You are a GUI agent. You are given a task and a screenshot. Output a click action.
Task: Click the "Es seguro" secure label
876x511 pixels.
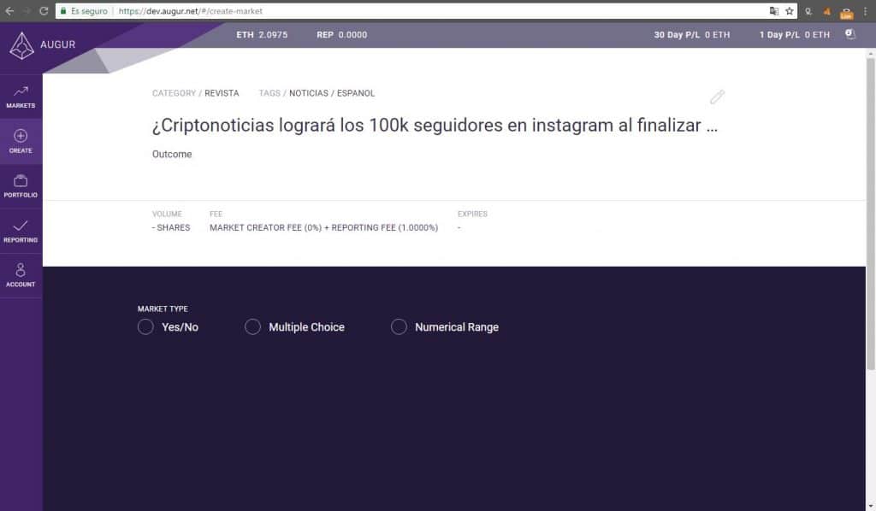pyautogui.click(x=89, y=10)
